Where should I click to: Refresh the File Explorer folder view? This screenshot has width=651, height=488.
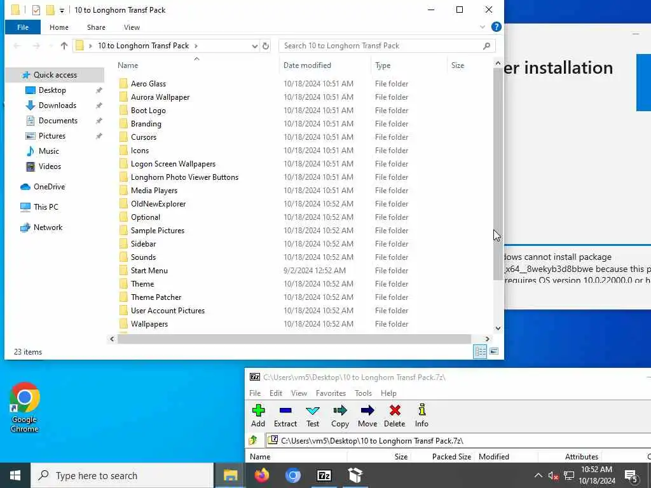(266, 46)
